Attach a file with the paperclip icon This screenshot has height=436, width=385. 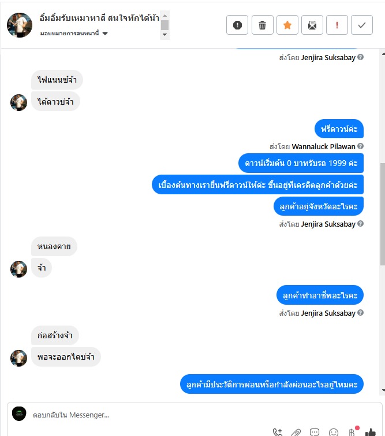296,433
